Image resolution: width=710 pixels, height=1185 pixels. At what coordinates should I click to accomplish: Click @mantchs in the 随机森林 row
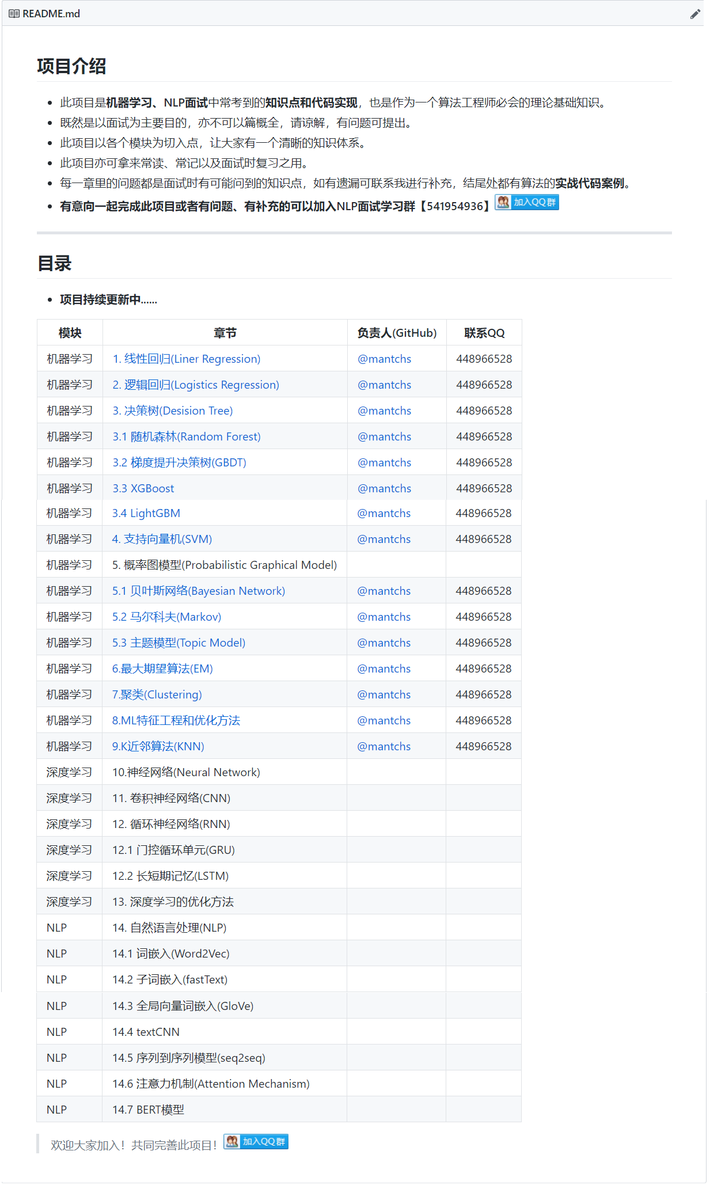click(x=385, y=436)
